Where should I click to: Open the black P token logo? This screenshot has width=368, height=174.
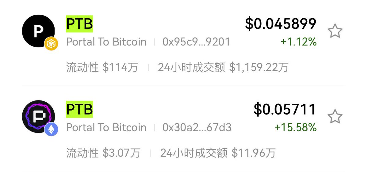coord(38,31)
